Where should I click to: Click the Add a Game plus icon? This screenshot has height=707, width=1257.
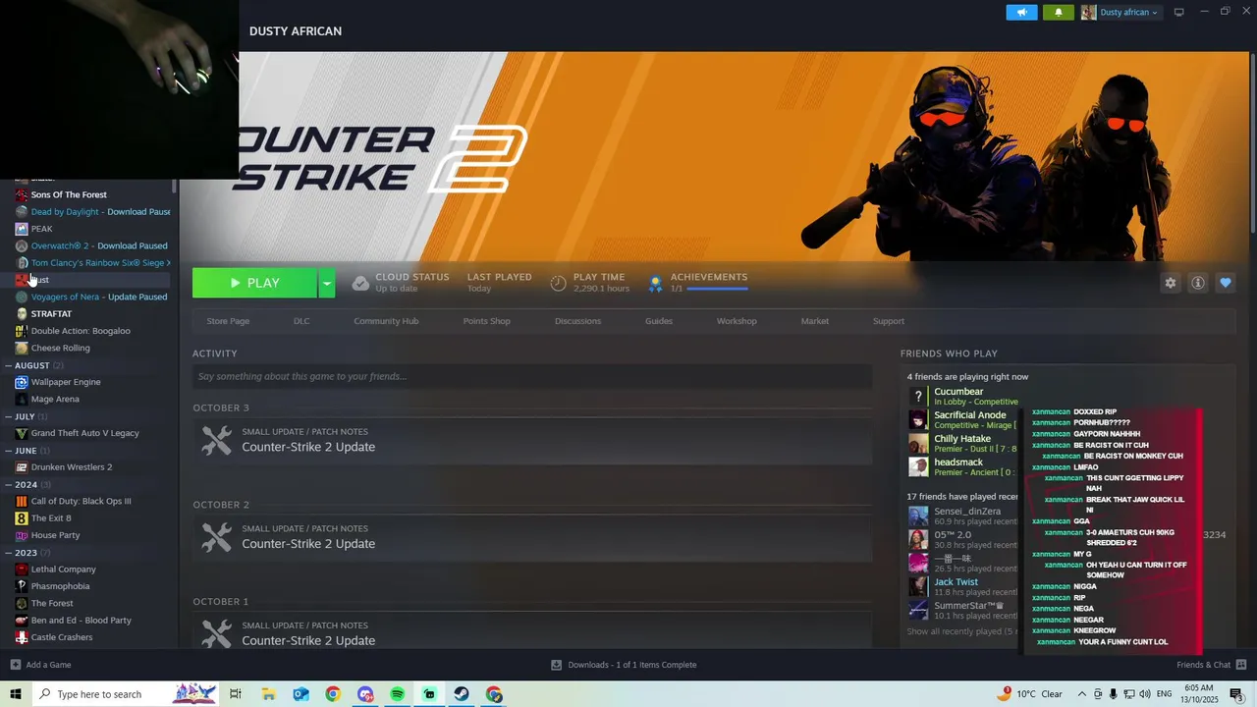(x=16, y=665)
